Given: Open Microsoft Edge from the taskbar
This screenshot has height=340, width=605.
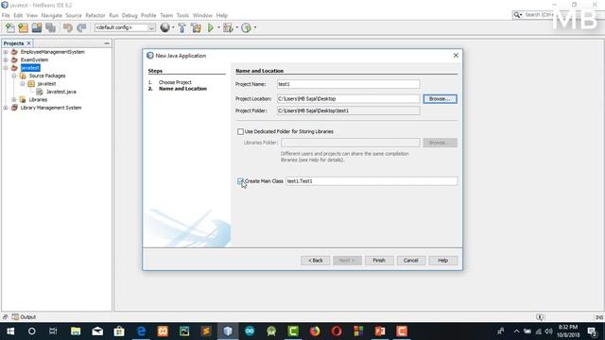Looking at the screenshot, I should (x=141, y=331).
